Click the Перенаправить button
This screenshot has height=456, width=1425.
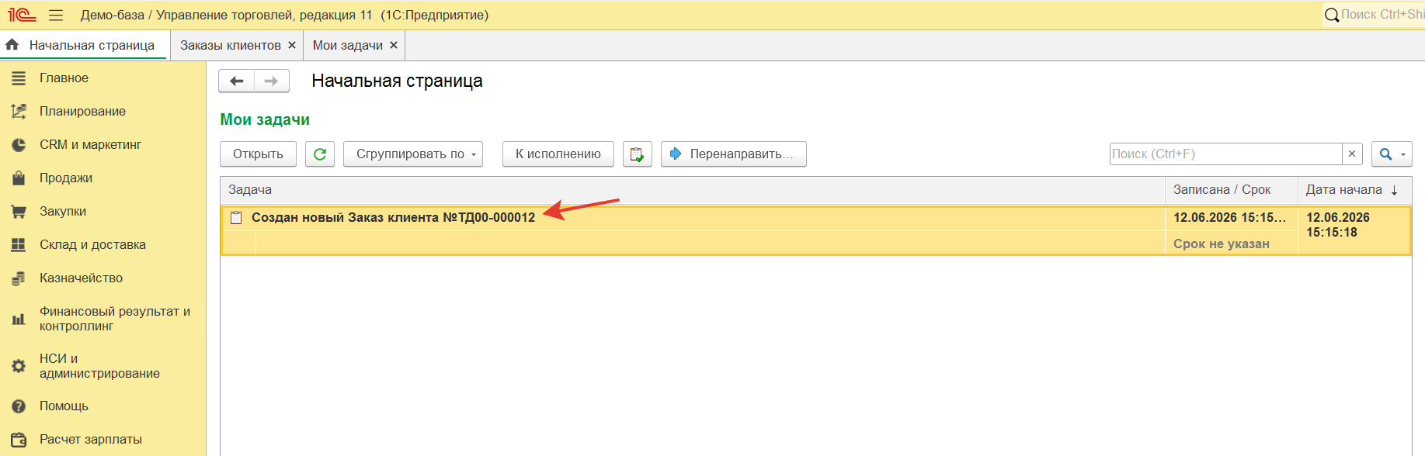[734, 154]
